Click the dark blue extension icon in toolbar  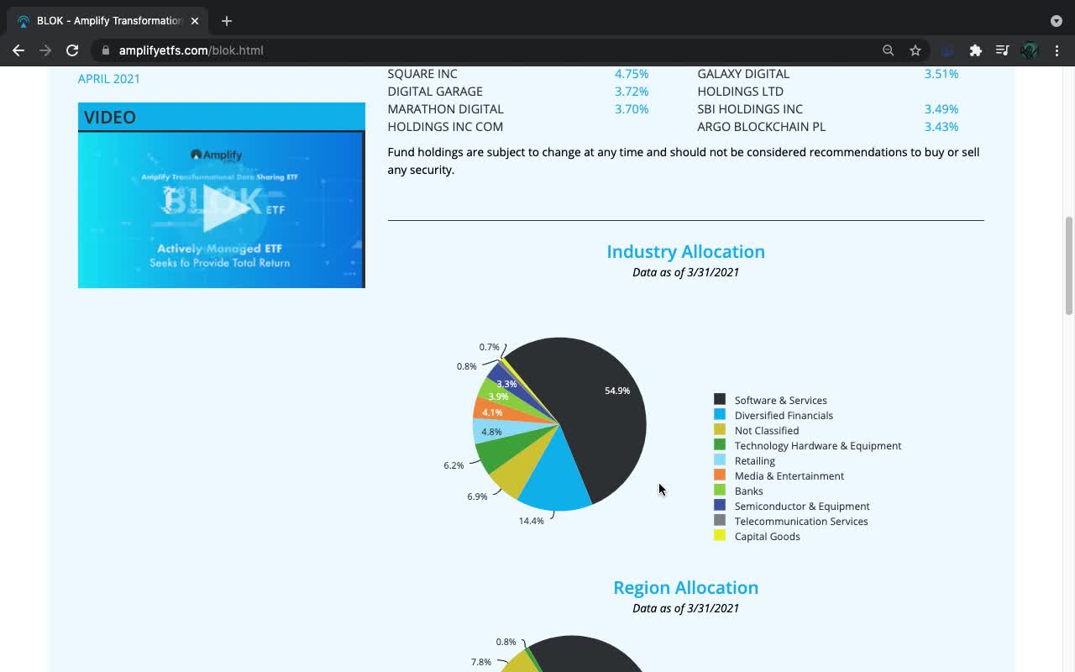(947, 50)
